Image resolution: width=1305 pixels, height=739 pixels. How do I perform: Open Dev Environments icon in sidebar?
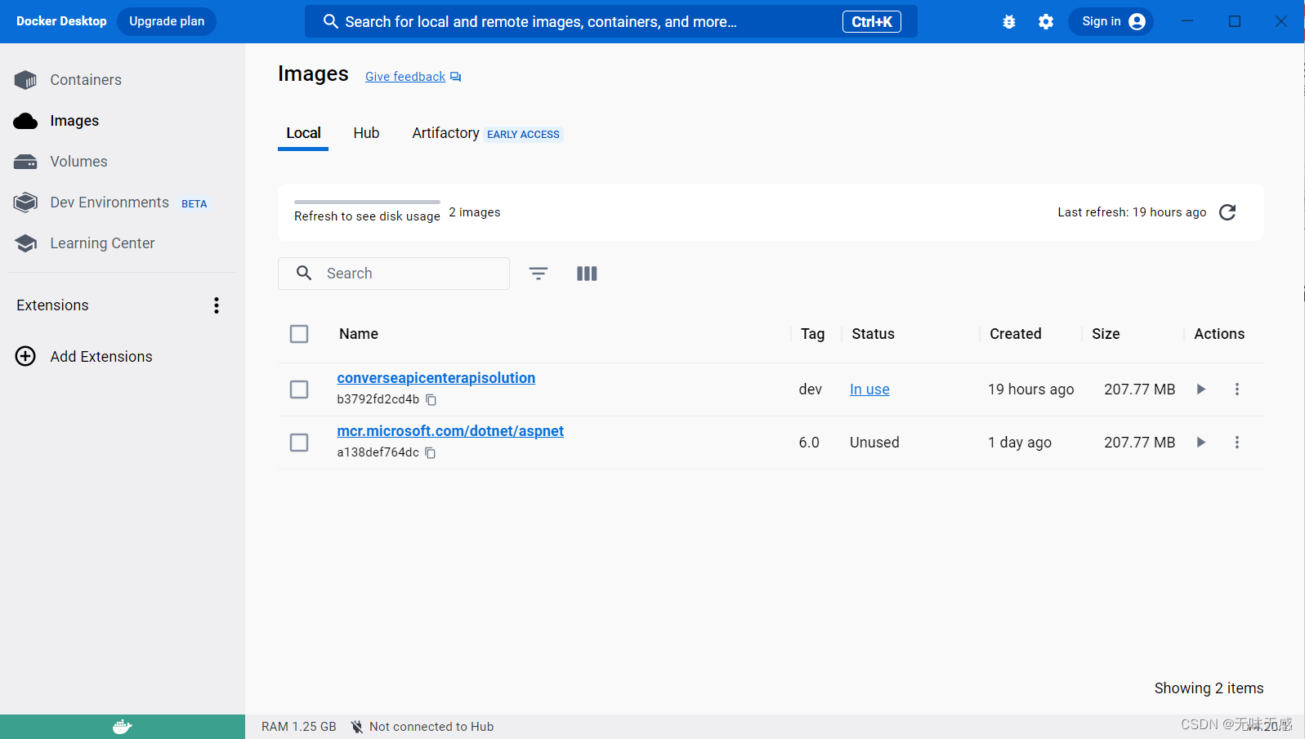coord(26,203)
